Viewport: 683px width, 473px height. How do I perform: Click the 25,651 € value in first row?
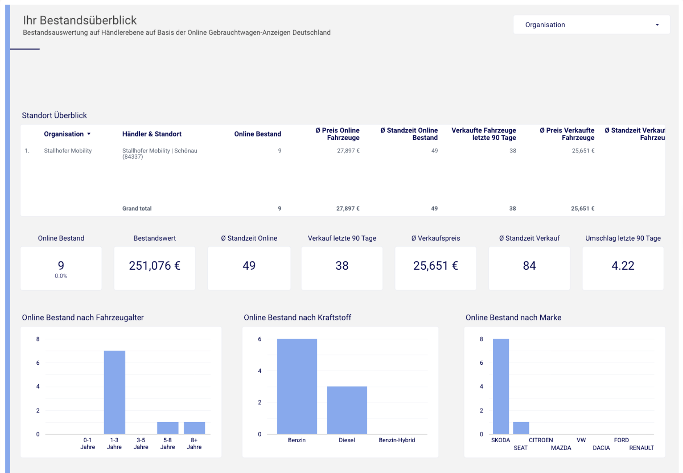(583, 151)
